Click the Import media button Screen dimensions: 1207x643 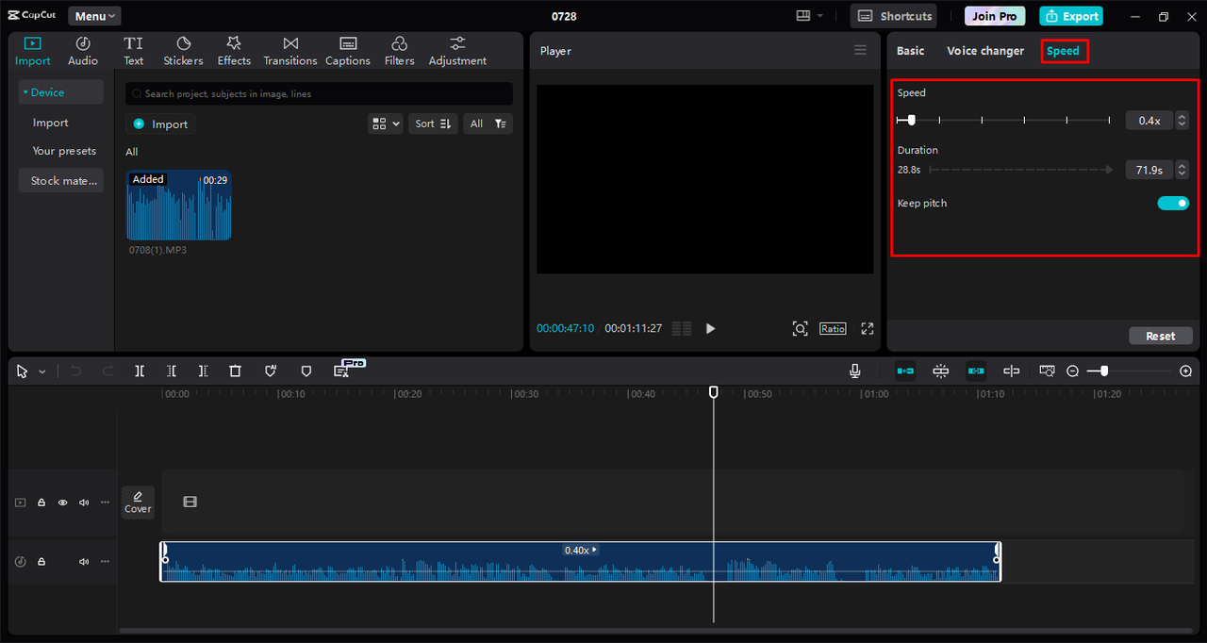[x=160, y=124]
